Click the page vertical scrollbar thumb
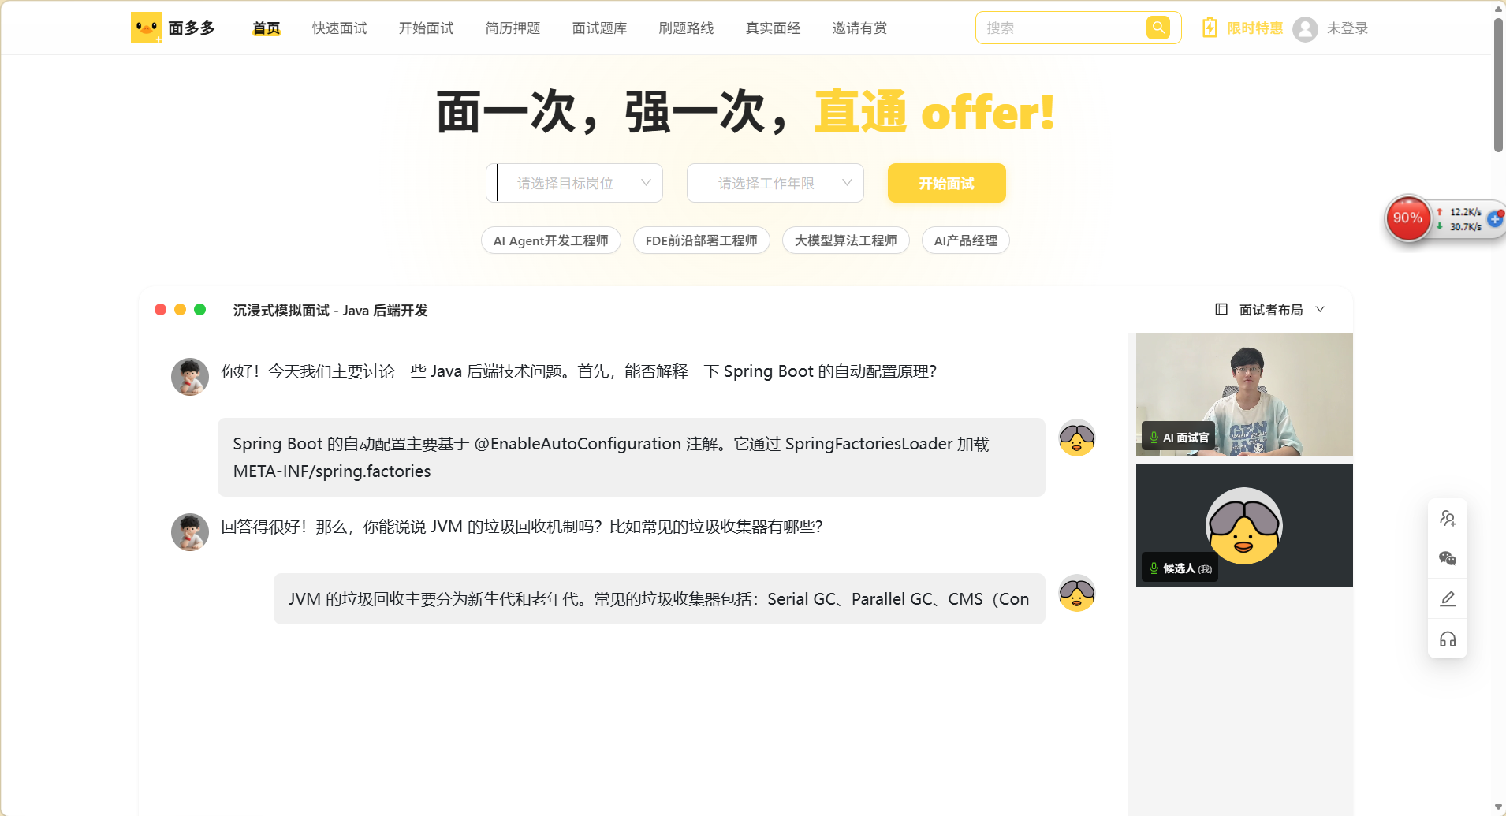The image size is (1506, 816). tap(1498, 84)
